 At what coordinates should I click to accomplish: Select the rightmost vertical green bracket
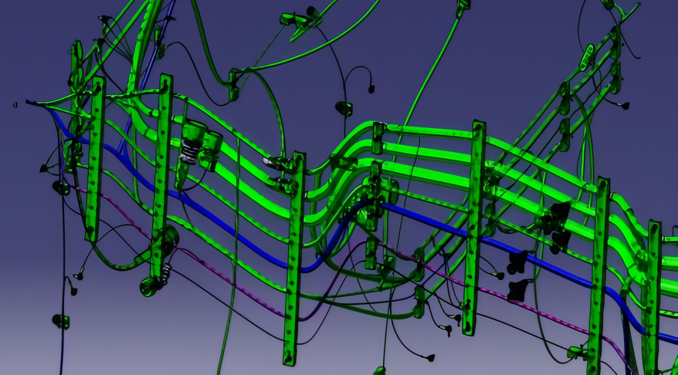pos(653,295)
